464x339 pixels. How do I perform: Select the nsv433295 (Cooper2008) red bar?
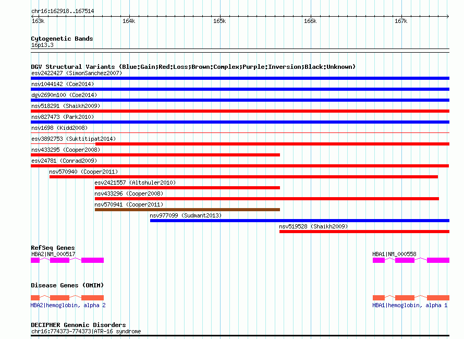click(x=155, y=155)
